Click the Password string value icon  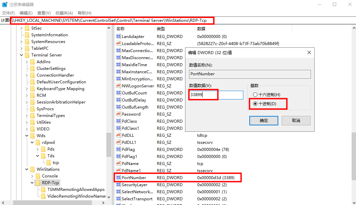pyautogui.click(x=118, y=114)
